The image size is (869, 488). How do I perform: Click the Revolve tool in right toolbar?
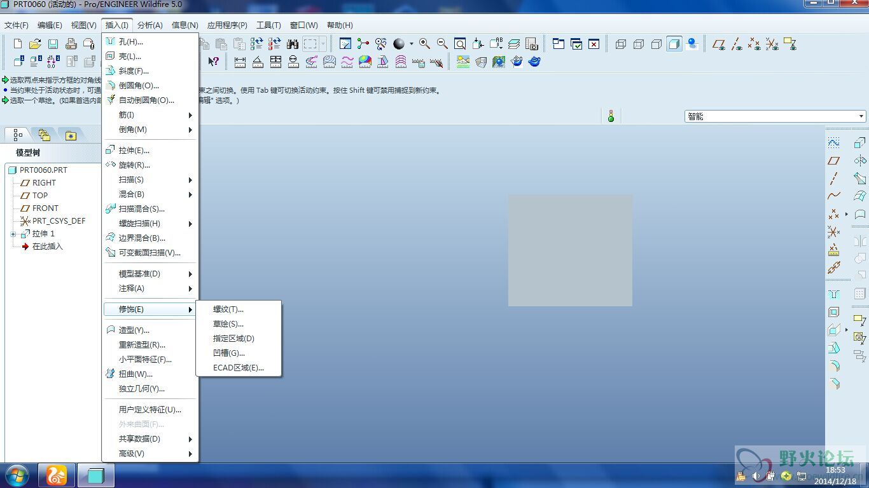click(x=860, y=161)
